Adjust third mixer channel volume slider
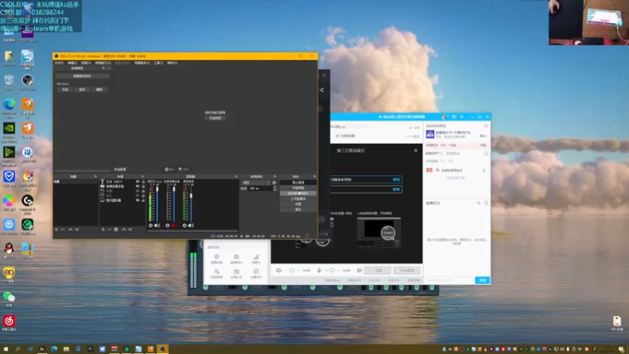 coord(191,204)
